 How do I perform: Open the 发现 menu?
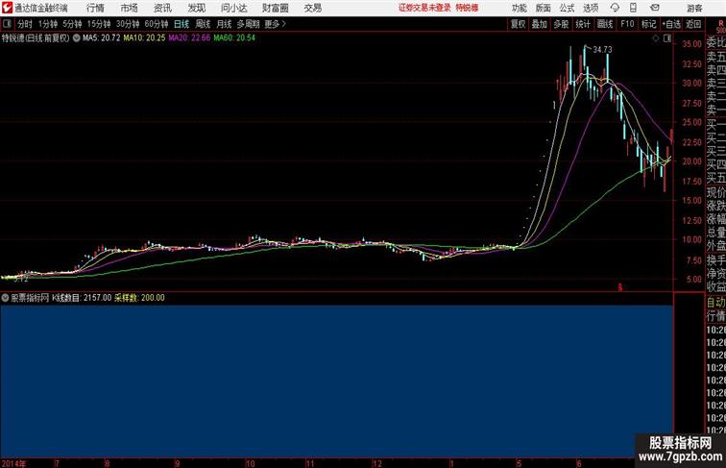196,8
